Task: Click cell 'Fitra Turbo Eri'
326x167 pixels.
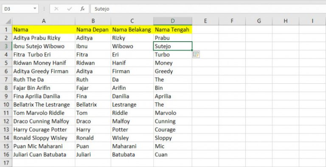Action: (x=44, y=54)
